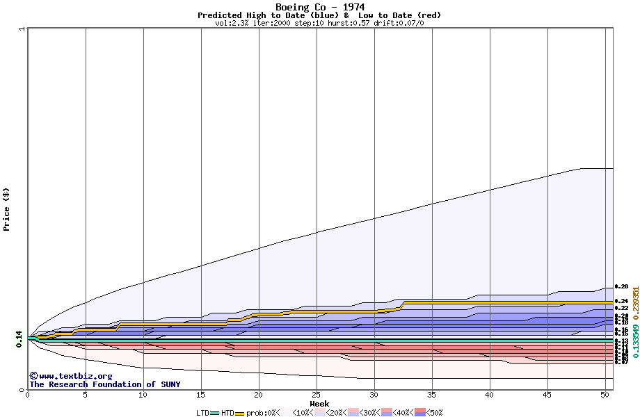Click the week axis tick '50'
Viewport: 640px width, 417px height.
click(605, 395)
